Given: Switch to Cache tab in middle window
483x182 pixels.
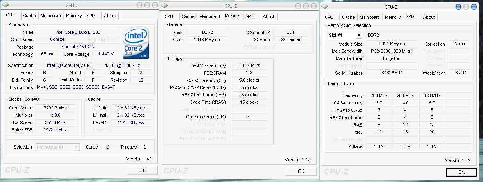Looking at the screenshot, I should (188, 17).
